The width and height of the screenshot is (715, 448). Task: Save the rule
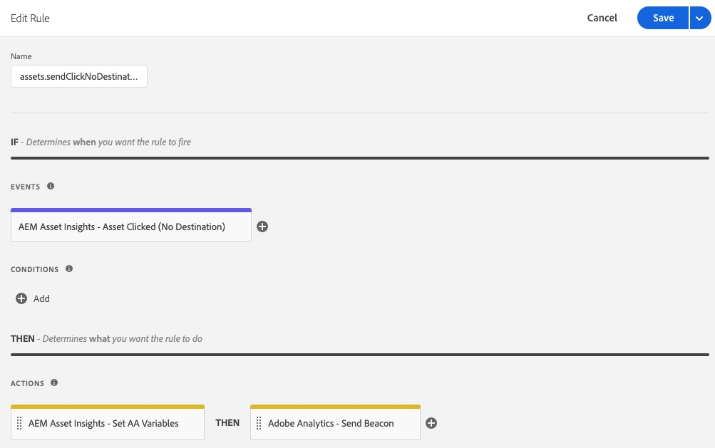663,19
